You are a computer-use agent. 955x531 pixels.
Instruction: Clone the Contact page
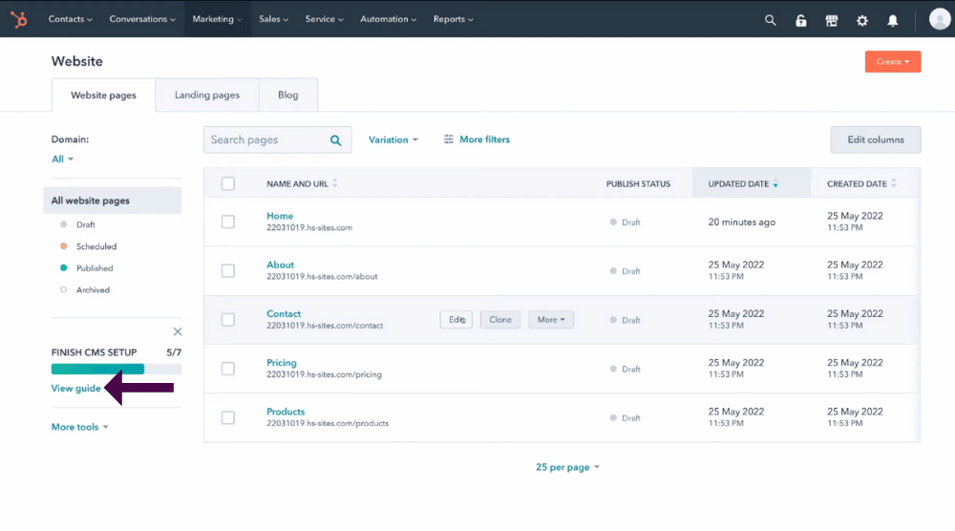(500, 320)
